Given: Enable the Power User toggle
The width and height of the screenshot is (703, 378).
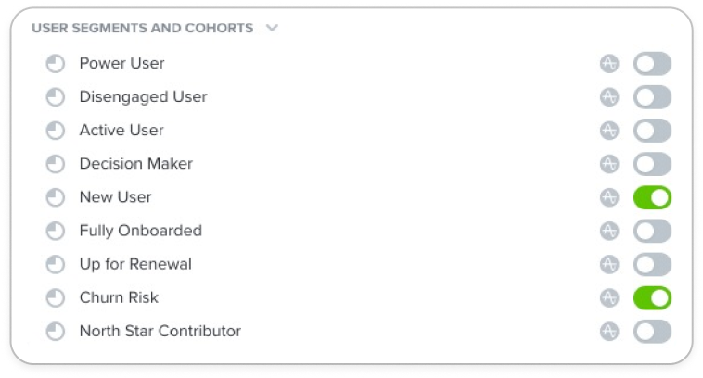Looking at the screenshot, I should point(652,64).
